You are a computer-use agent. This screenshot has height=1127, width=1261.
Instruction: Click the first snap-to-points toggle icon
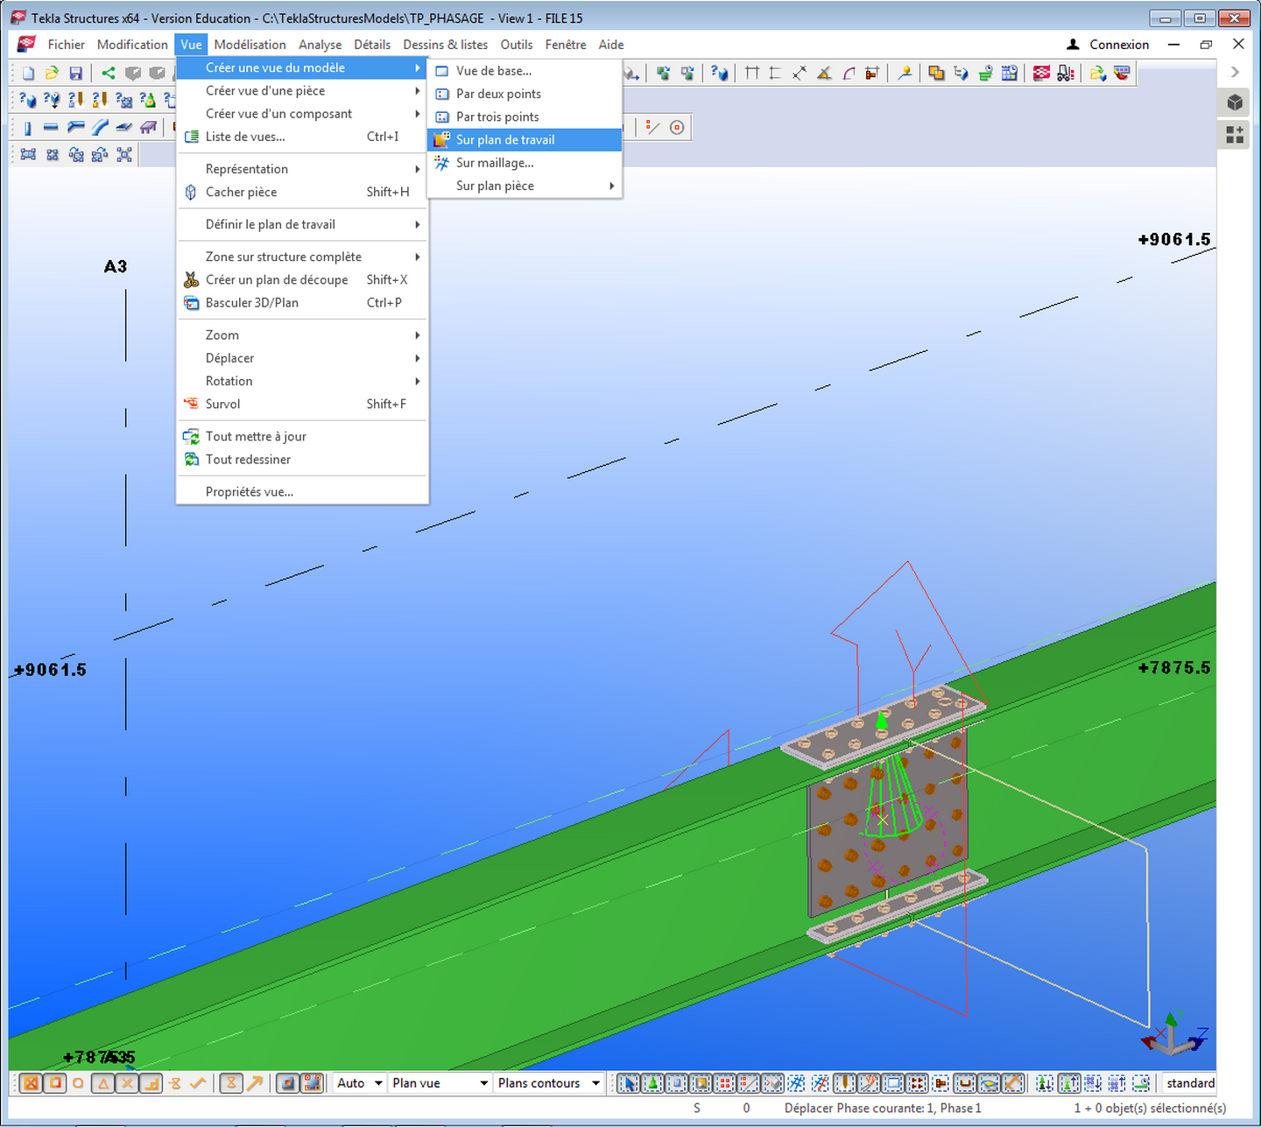click(x=31, y=1083)
